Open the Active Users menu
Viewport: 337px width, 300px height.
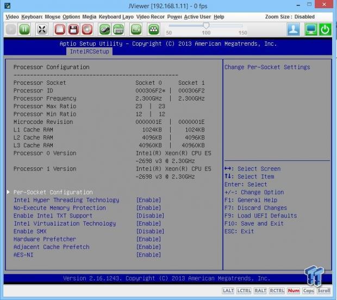click(x=197, y=17)
